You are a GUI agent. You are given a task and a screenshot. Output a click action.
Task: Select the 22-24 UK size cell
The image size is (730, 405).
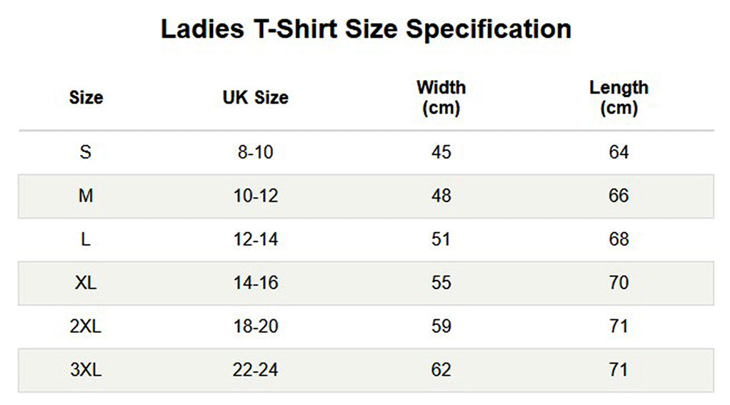[x=256, y=369]
